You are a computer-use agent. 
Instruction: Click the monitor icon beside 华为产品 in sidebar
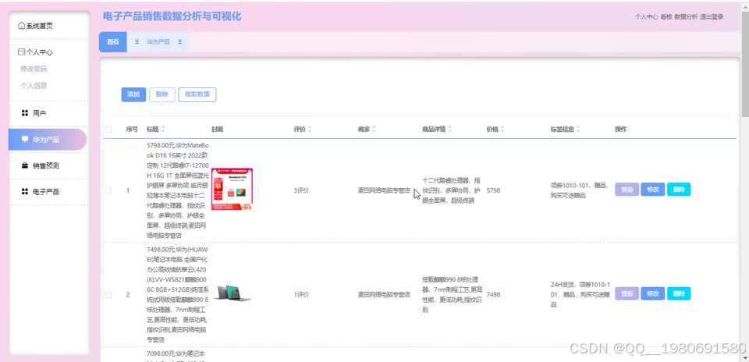25,139
